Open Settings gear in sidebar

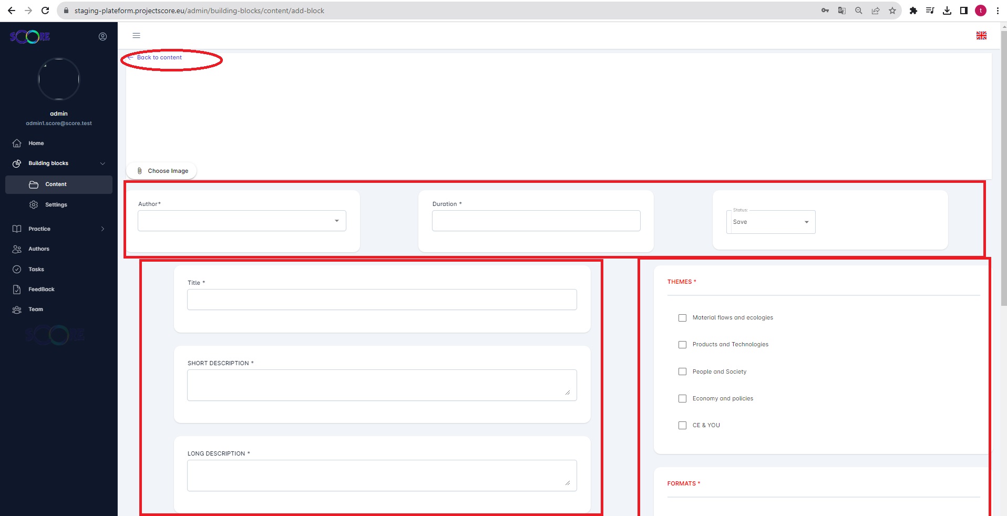[x=34, y=205]
